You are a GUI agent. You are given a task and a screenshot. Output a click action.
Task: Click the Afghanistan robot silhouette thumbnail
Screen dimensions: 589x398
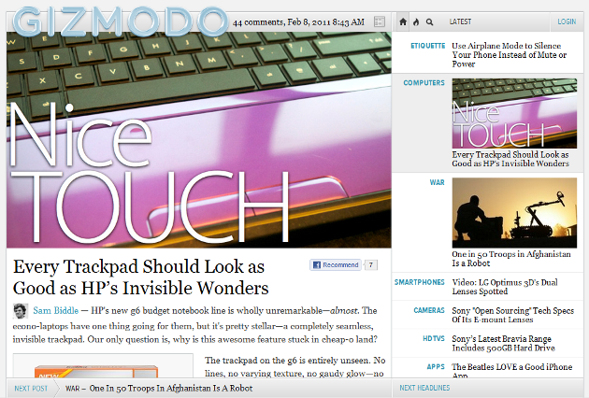[x=514, y=212]
